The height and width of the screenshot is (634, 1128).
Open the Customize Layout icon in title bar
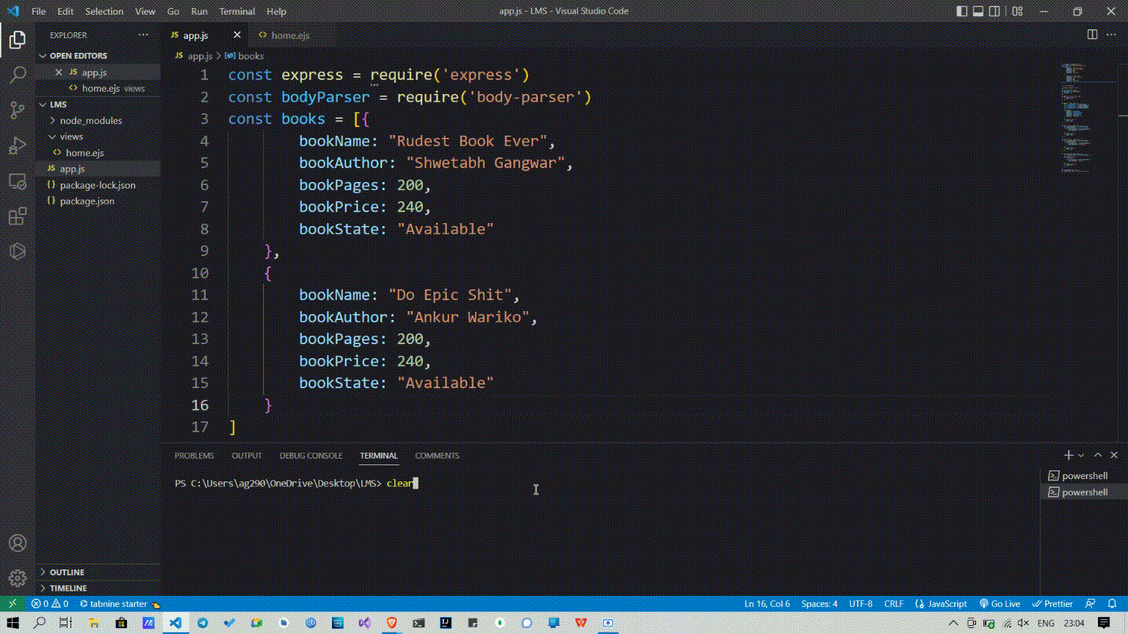[x=1017, y=11]
